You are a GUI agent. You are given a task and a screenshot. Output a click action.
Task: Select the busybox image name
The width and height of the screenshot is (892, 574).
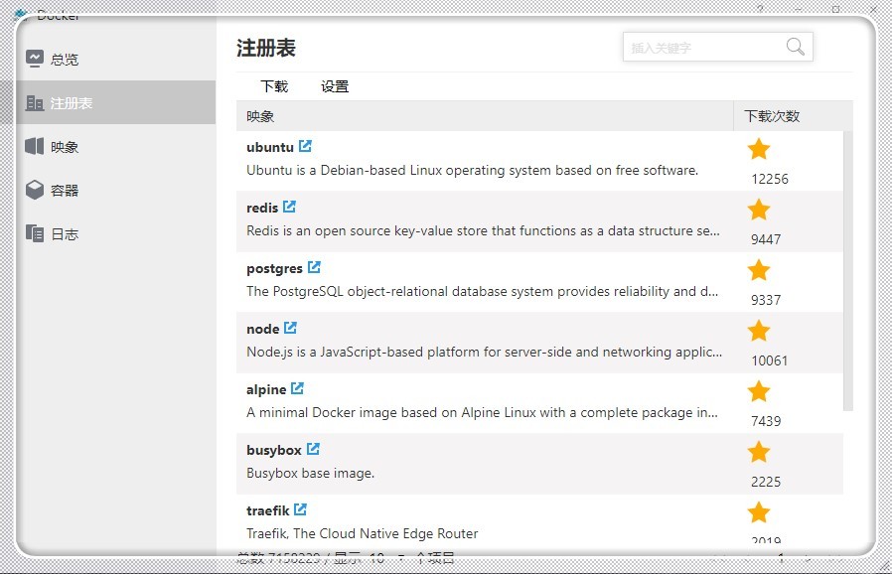tap(273, 450)
